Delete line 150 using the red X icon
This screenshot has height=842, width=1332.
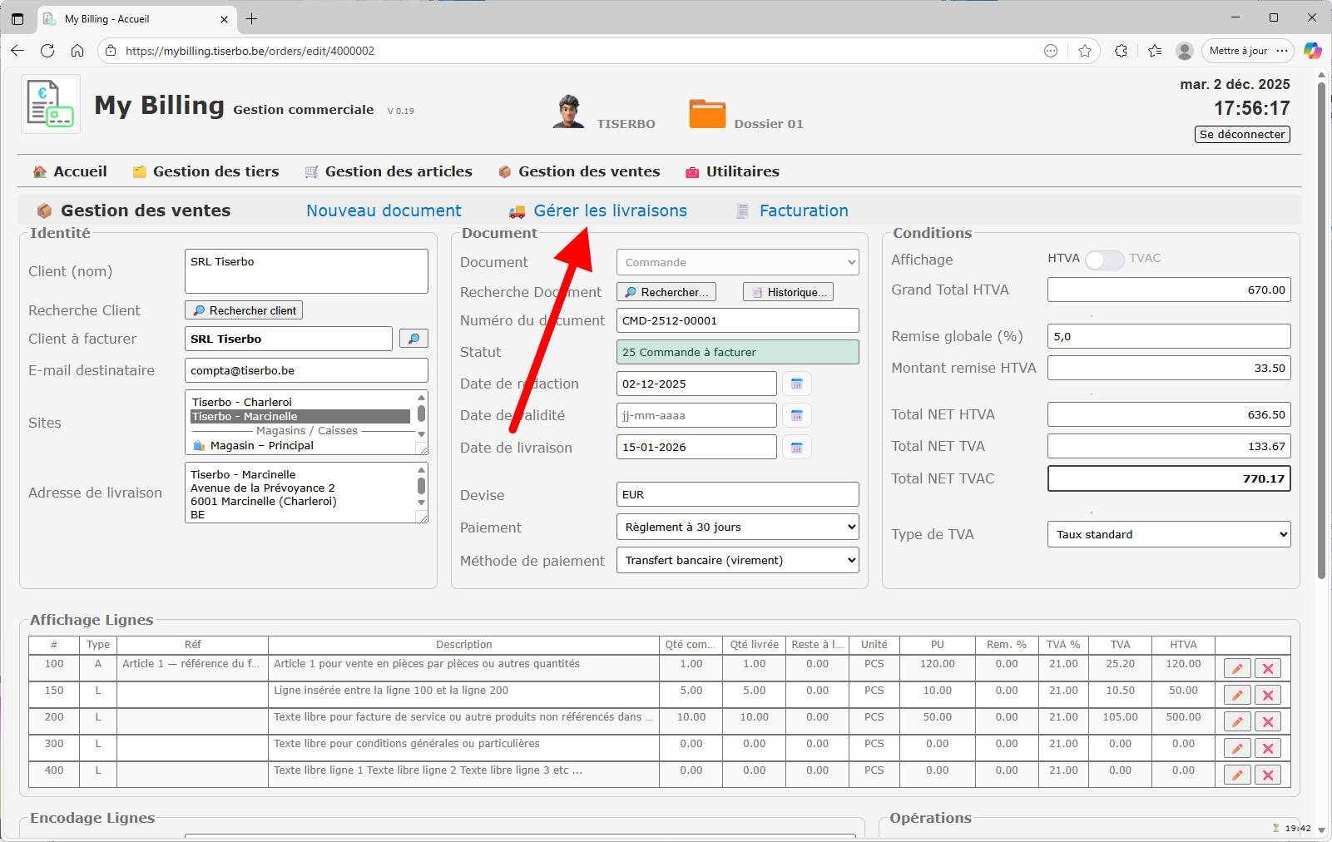[1268, 696]
